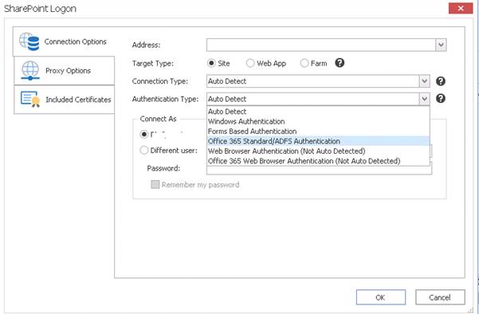The height and width of the screenshot is (314, 479).
Task: Switch to the Proxy Options tab
Action: tap(64, 71)
